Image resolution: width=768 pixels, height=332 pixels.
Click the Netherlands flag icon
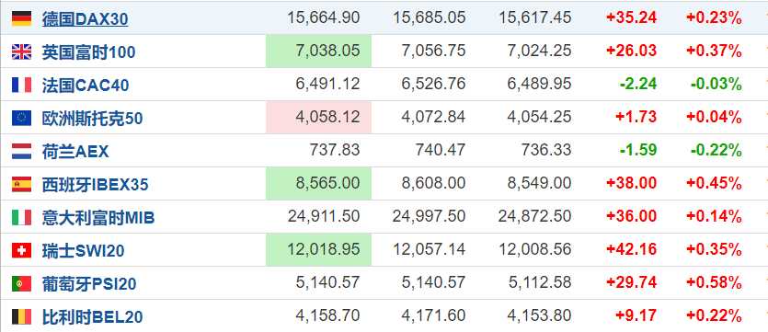(21, 152)
